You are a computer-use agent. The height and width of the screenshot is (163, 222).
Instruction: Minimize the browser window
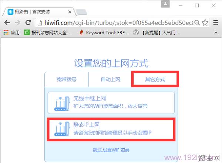coord(181,6)
